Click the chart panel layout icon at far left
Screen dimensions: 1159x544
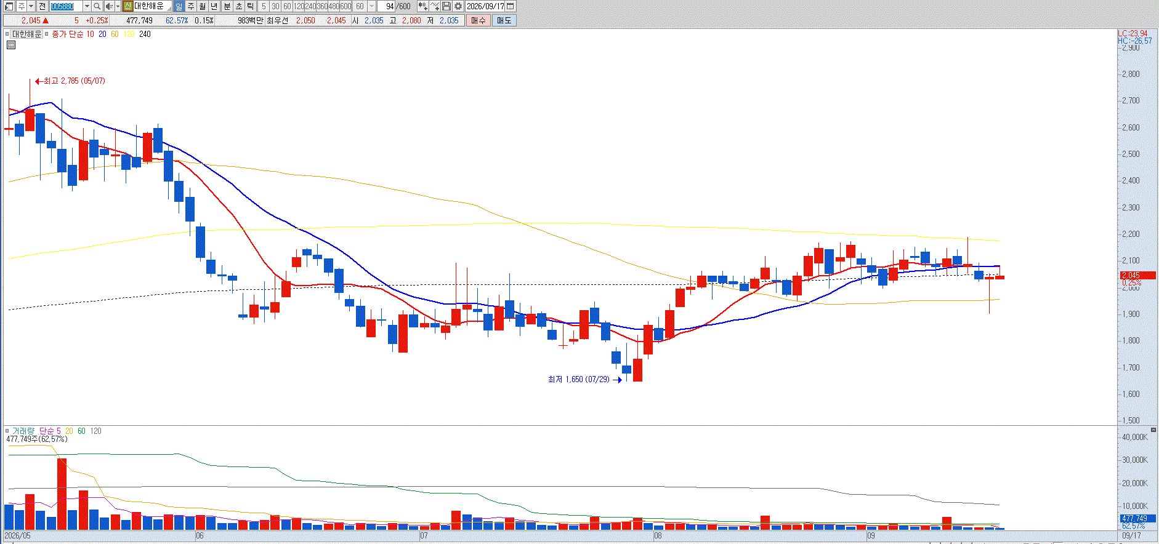coord(9,6)
